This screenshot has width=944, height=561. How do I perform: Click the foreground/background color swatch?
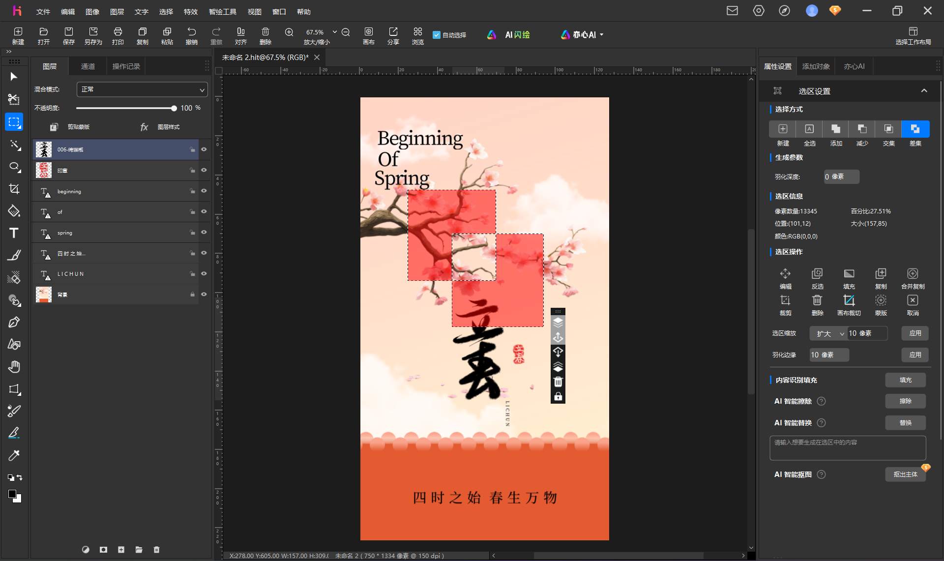(14, 496)
